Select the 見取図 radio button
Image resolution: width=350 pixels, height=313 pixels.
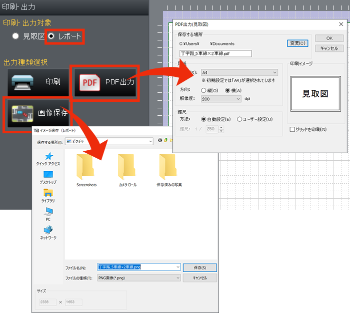(x=16, y=36)
